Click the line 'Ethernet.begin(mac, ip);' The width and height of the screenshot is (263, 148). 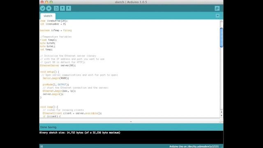[59, 91]
